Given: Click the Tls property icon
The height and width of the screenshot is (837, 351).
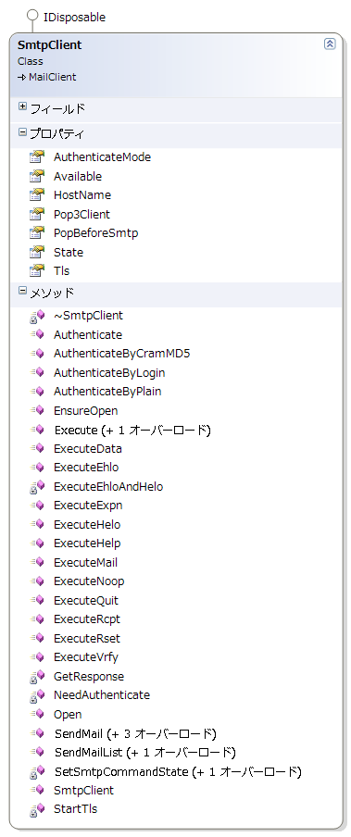Looking at the screenshot, I should 37,270.
